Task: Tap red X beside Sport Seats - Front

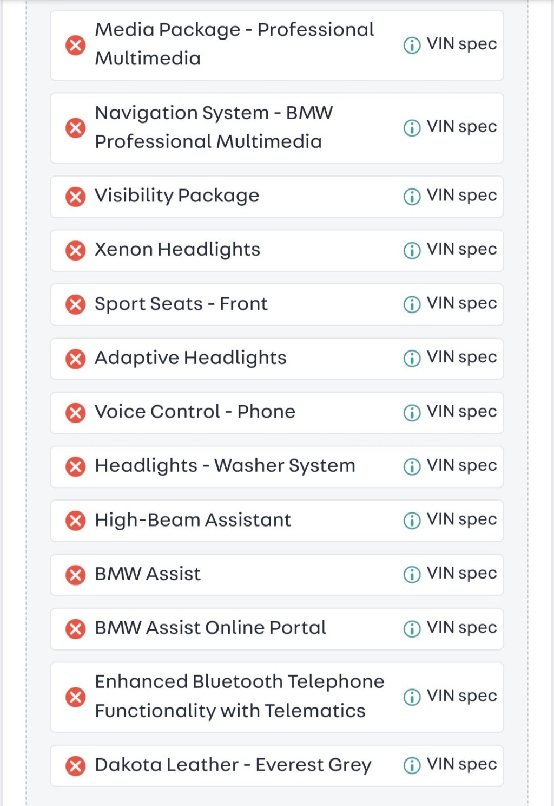Action: (76, 304)
